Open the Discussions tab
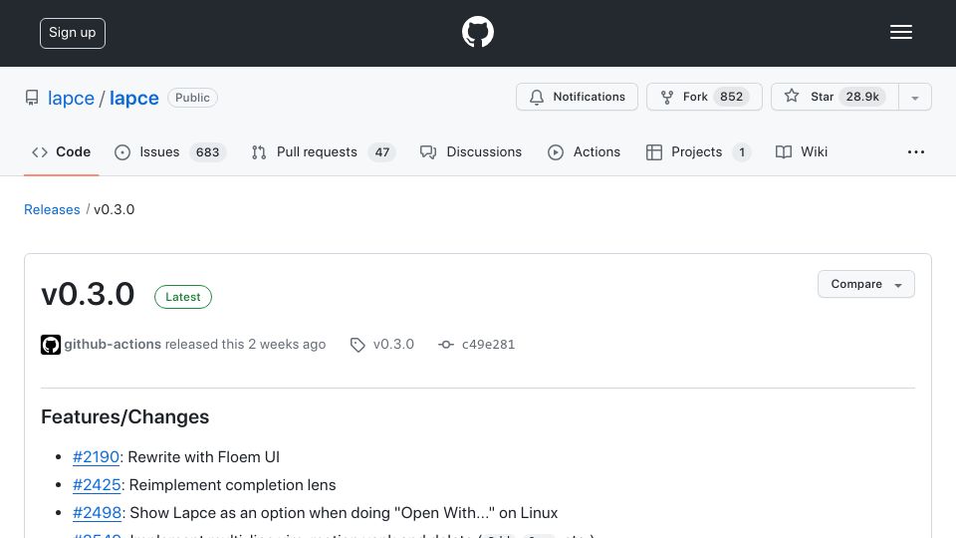 pyautogui.click(x=471, y=151)
